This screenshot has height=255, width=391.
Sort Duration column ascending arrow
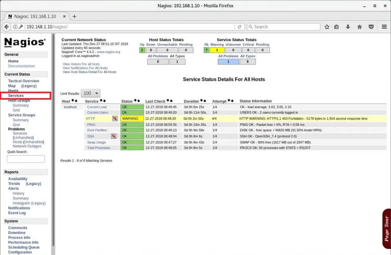(202, 100)
